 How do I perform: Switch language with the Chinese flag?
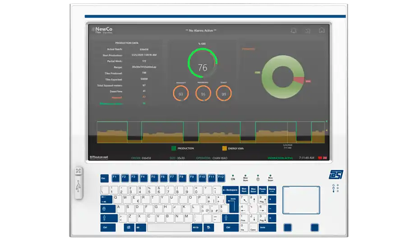(x=320, y=158)
